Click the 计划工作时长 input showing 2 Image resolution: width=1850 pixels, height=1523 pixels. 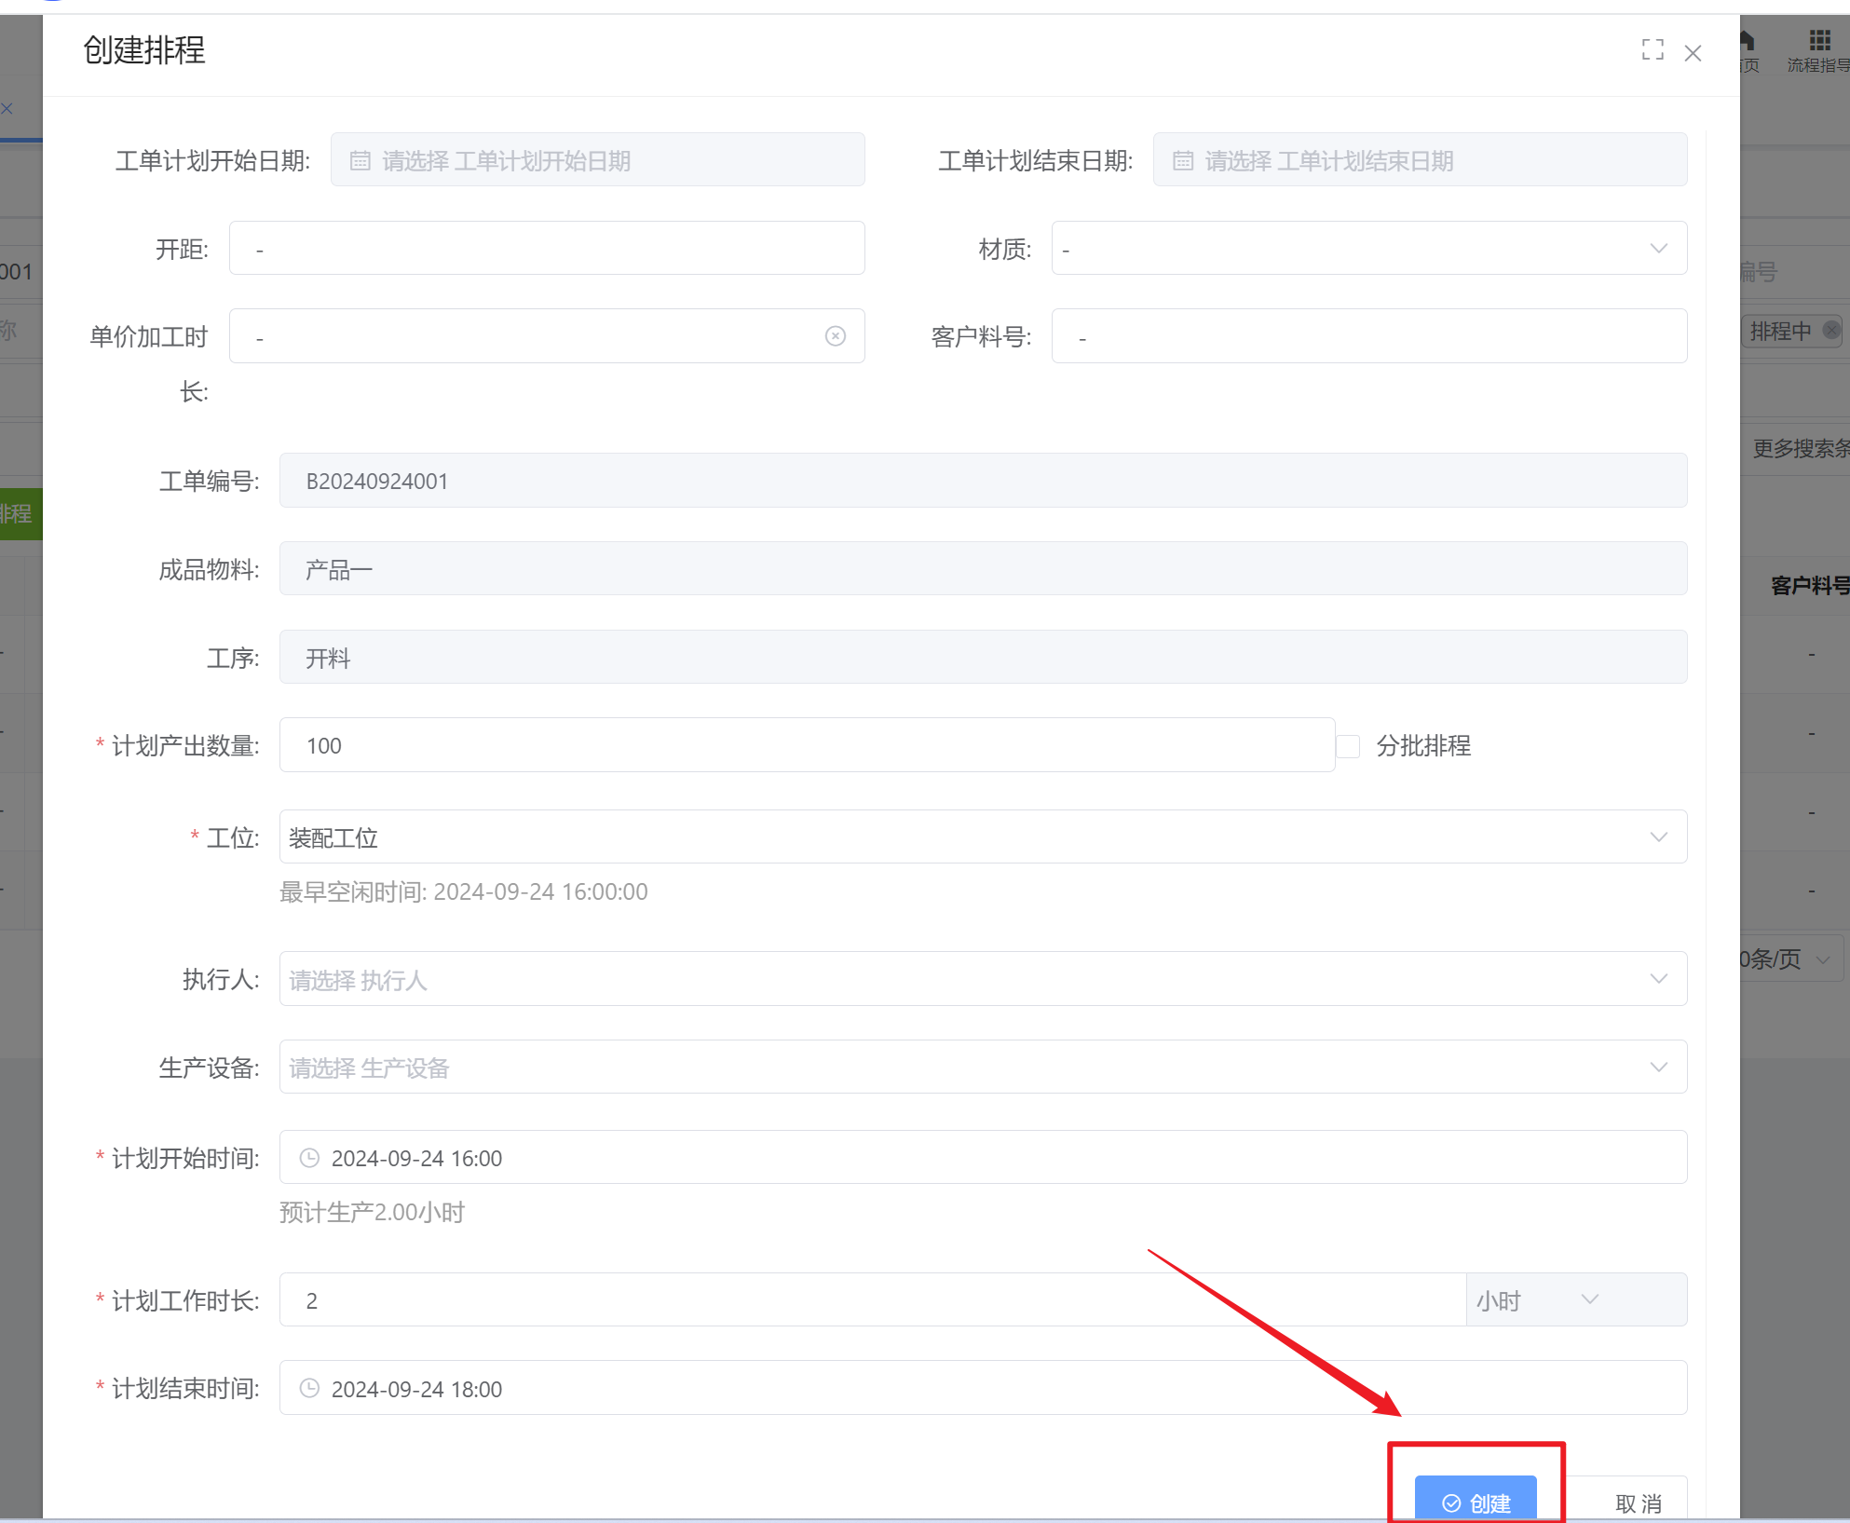point(873,1300)
